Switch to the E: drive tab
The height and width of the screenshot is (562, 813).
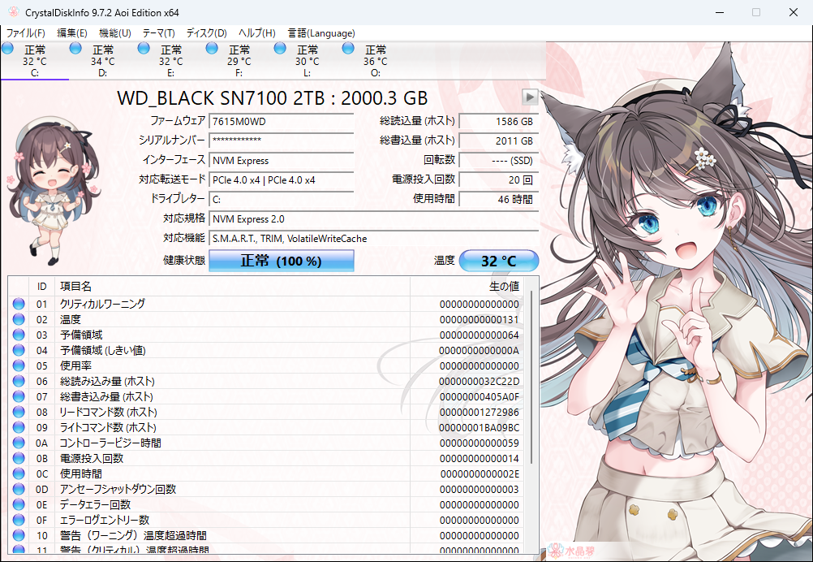coord(170,62)
